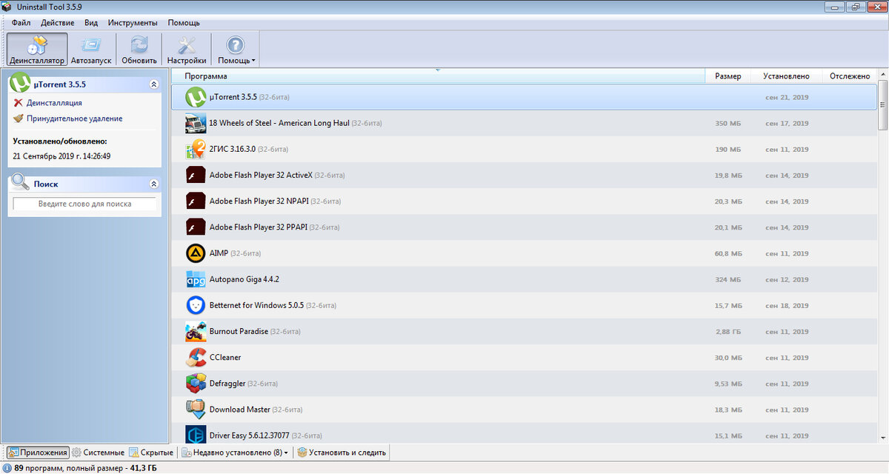The width and height of the screenshot is (889, 474).
Task: Select Driver Easy 5.6.12.37077 entry
Action: (x=250, y=435)
